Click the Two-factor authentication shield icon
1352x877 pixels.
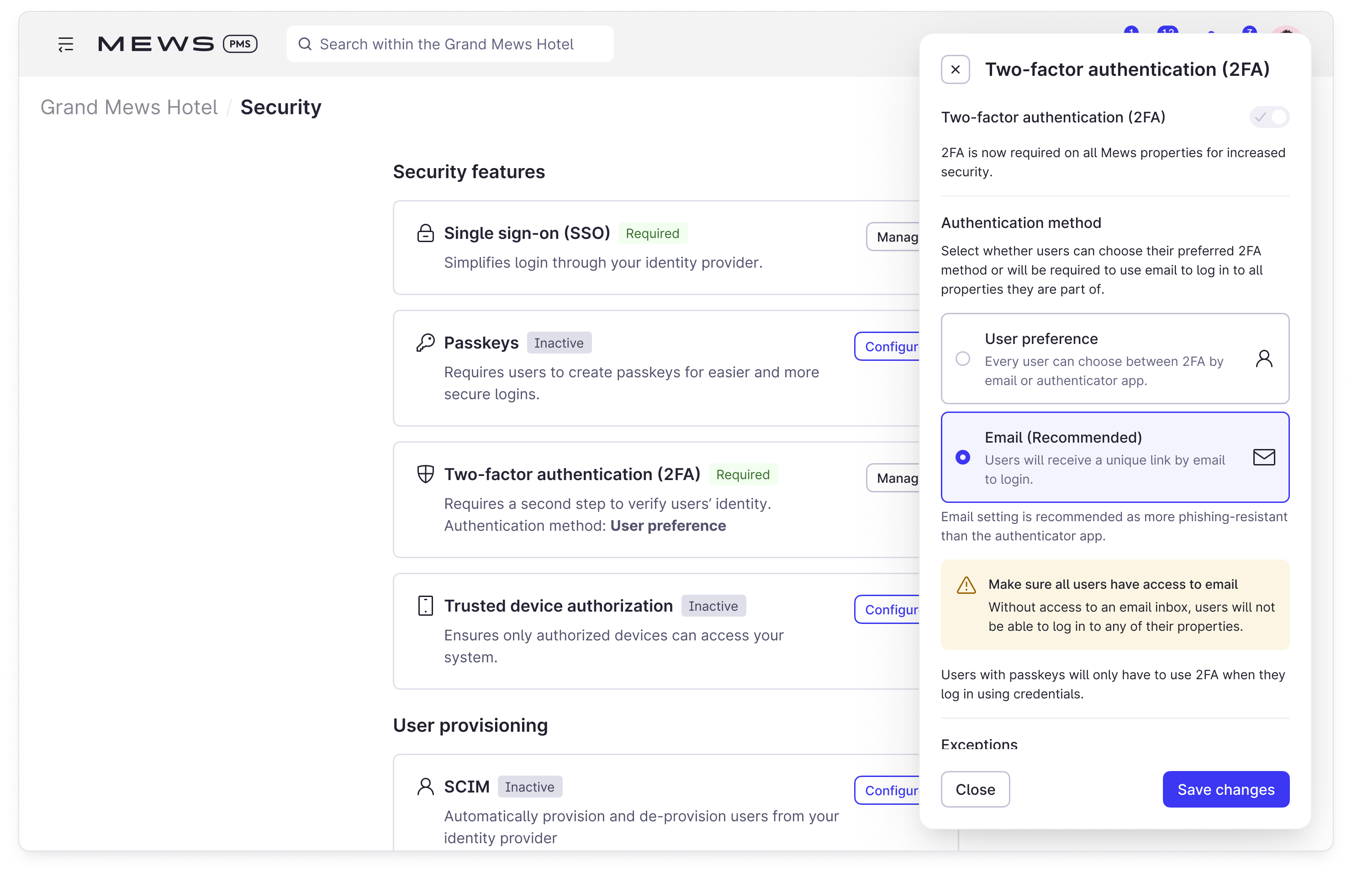coord(426,474)
